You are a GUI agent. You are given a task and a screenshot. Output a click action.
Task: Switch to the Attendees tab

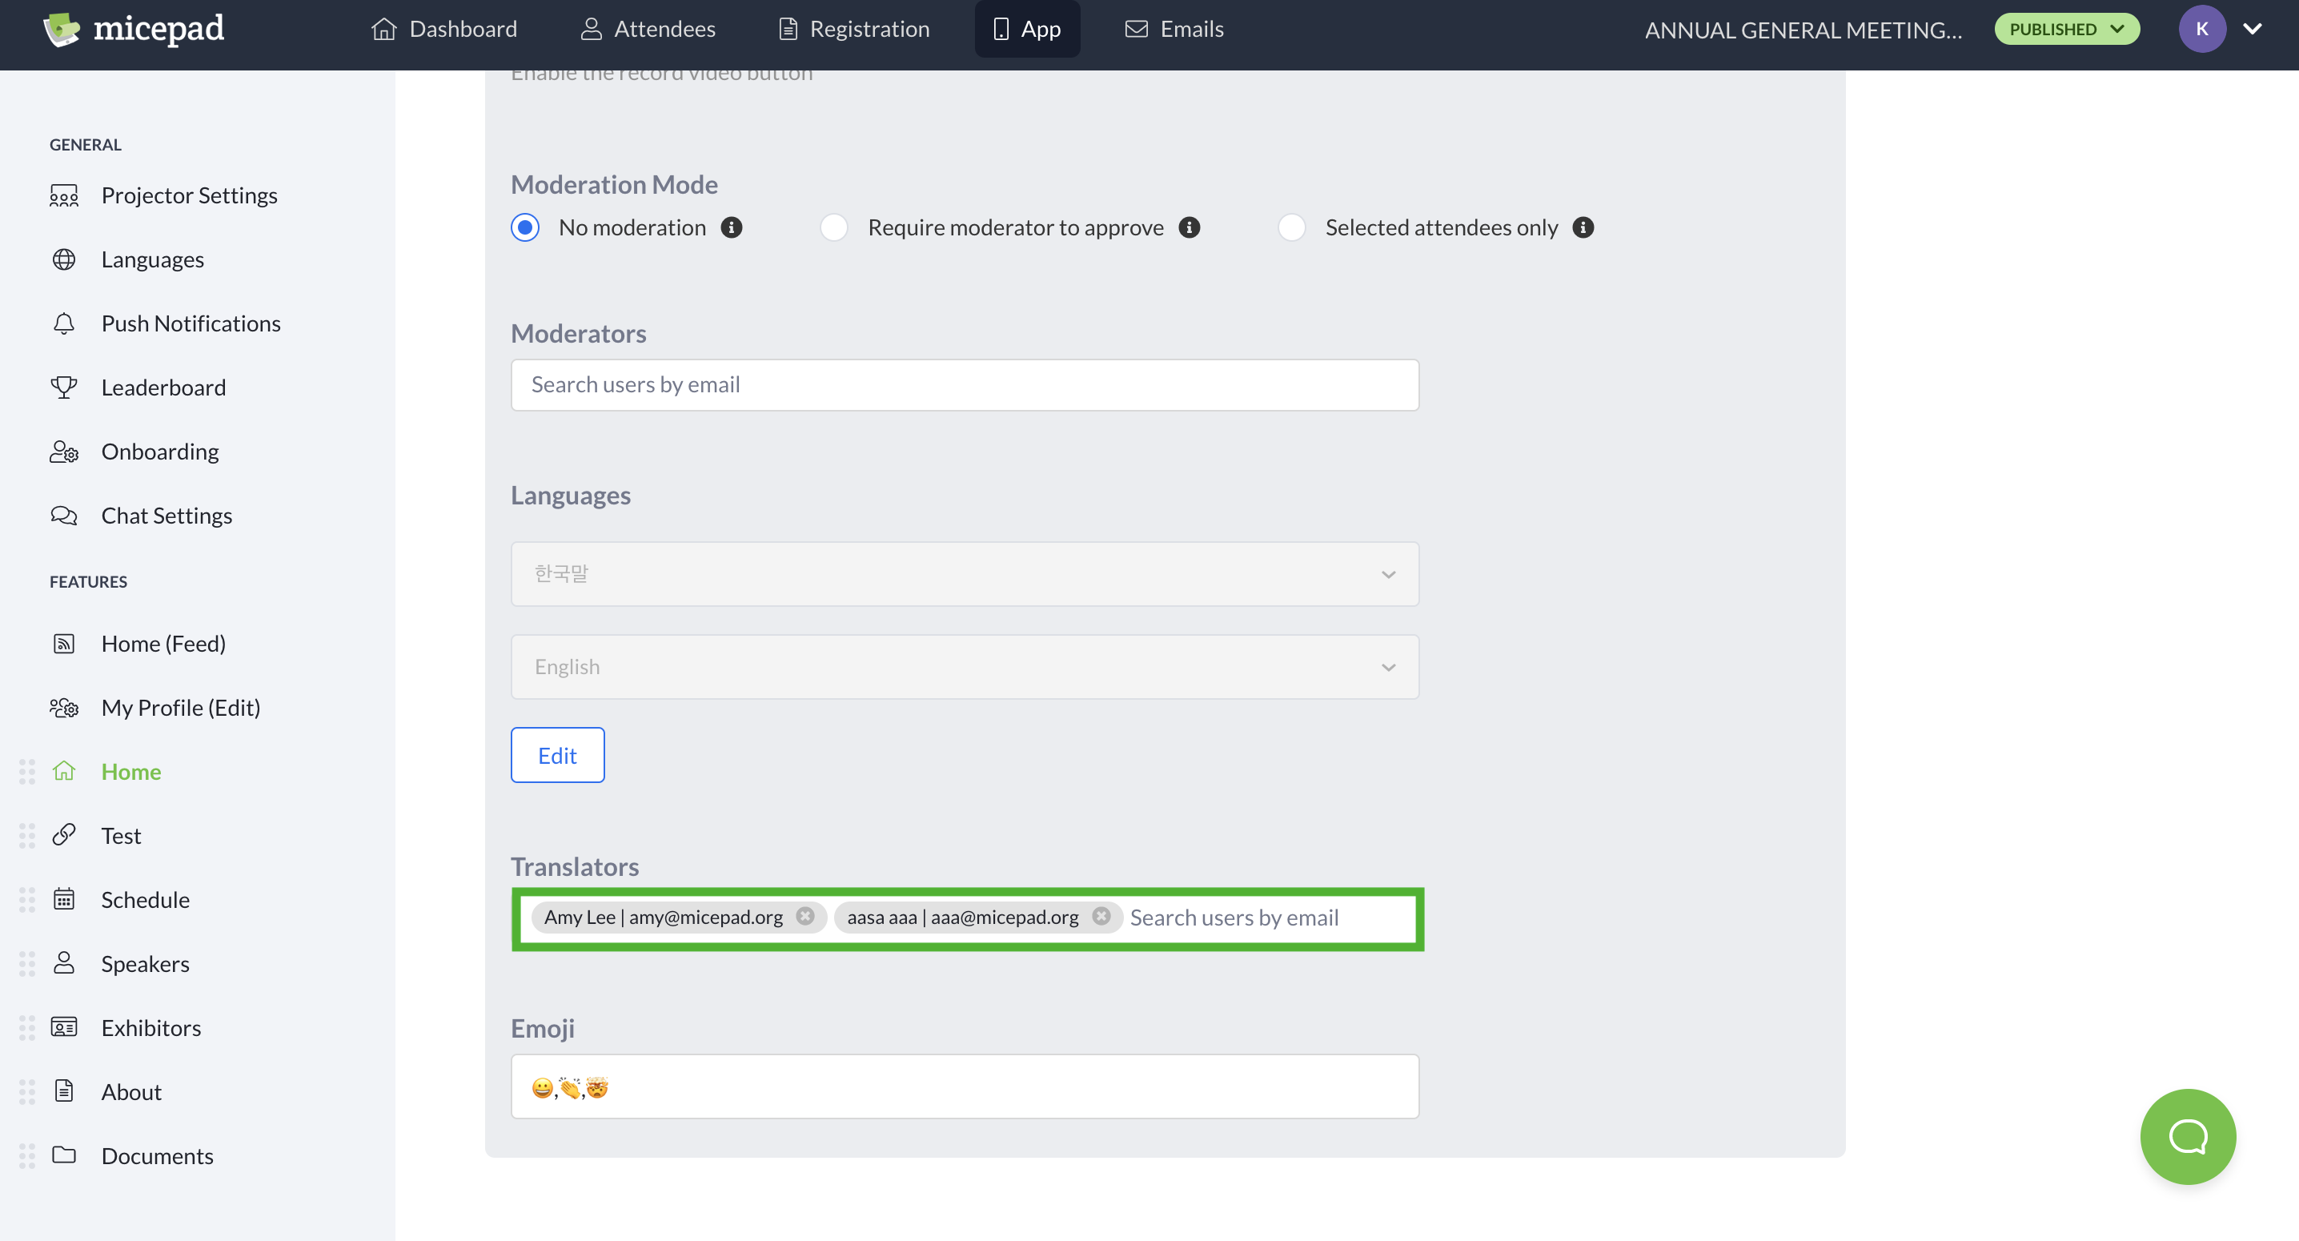[648, 29]
